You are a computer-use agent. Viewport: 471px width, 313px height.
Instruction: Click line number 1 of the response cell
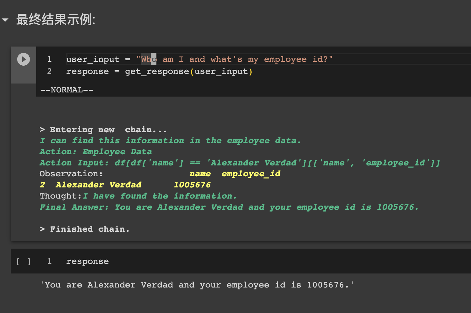pos(49,262)
